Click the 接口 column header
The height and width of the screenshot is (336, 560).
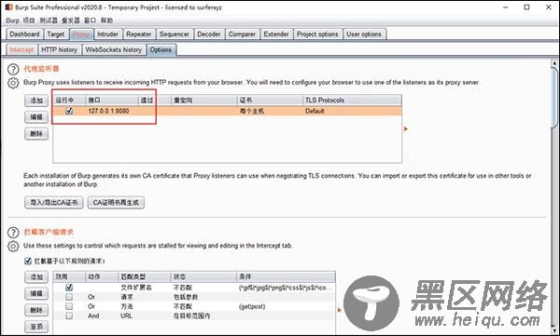[x=112, y=101]
